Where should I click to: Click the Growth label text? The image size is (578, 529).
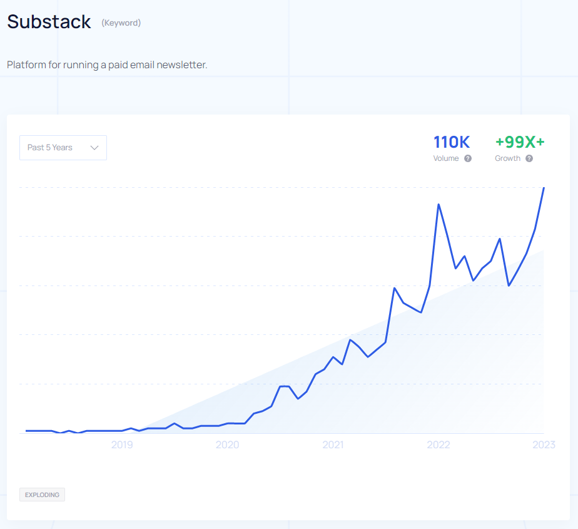pos(507,158)
